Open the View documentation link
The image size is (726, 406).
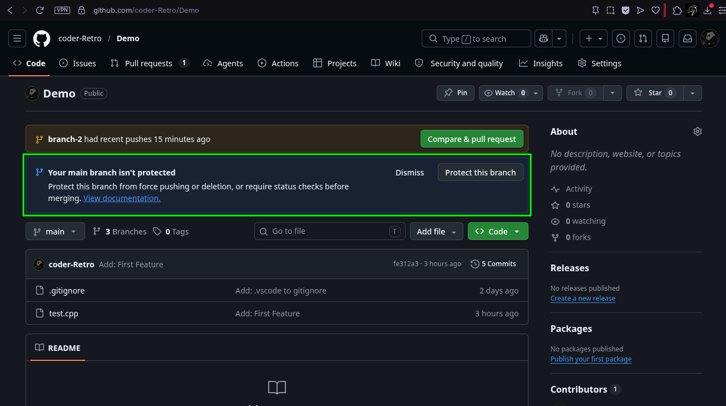click(x=122, y=198)
